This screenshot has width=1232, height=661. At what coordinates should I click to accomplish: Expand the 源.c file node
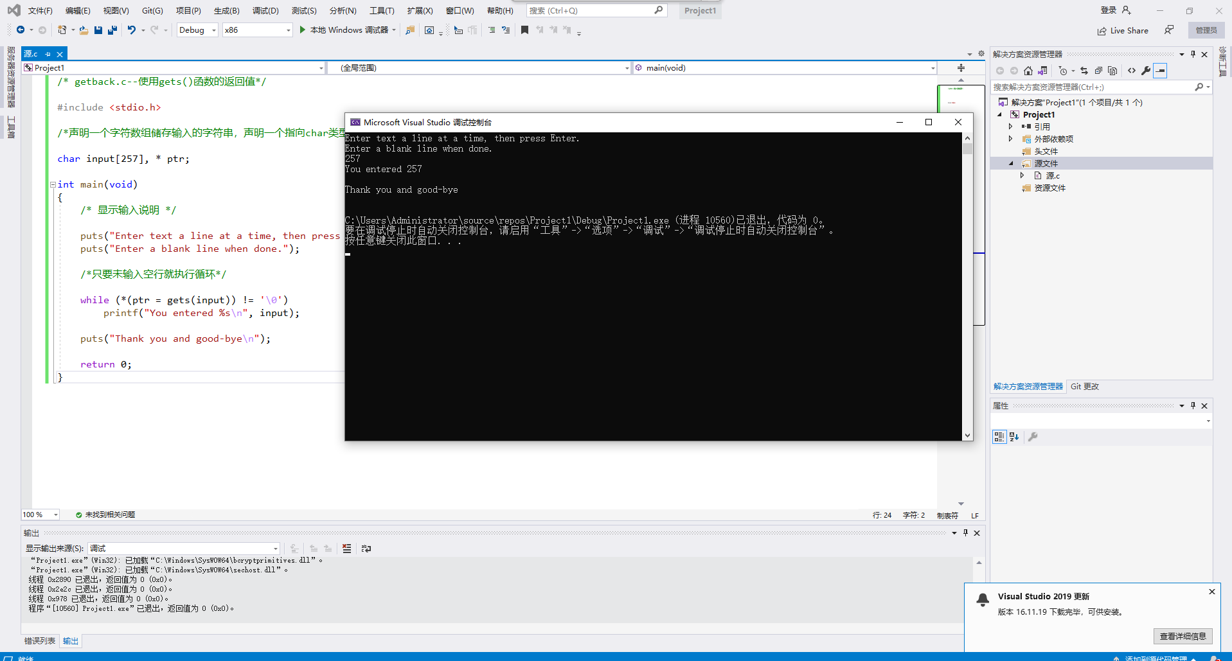(1022, 175)
